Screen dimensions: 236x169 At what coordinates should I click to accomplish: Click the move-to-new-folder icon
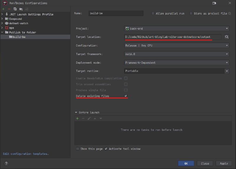21,9
